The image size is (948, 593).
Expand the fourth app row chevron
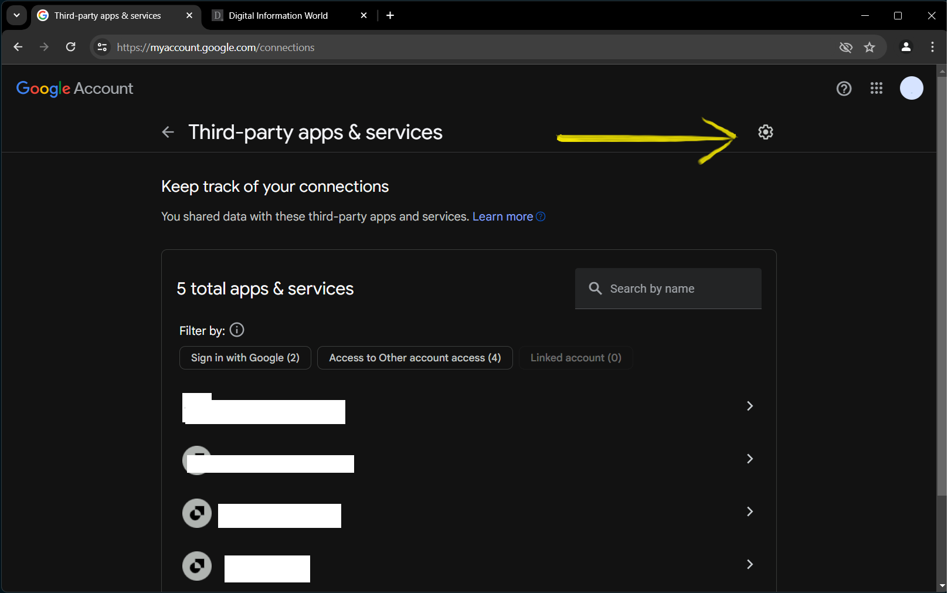749,564
